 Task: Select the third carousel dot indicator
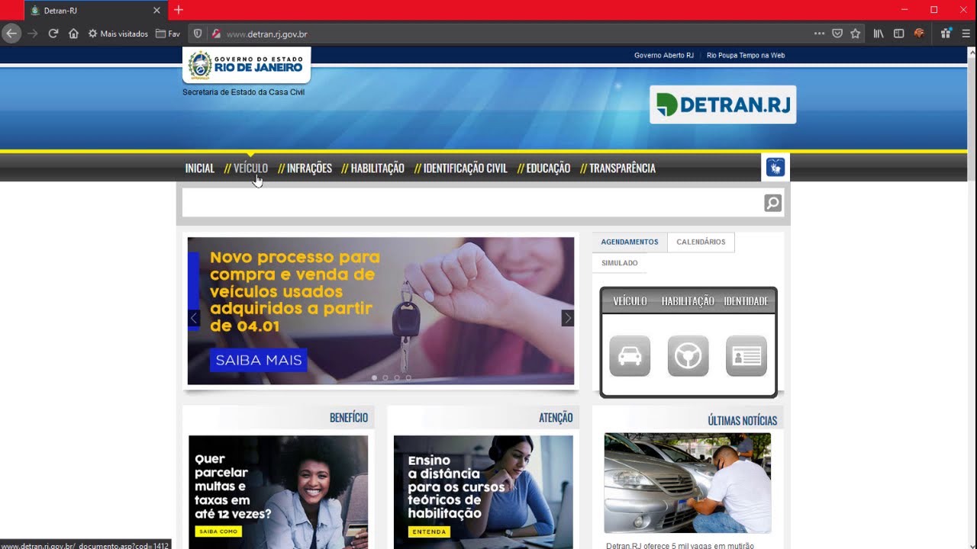(397, 377)
